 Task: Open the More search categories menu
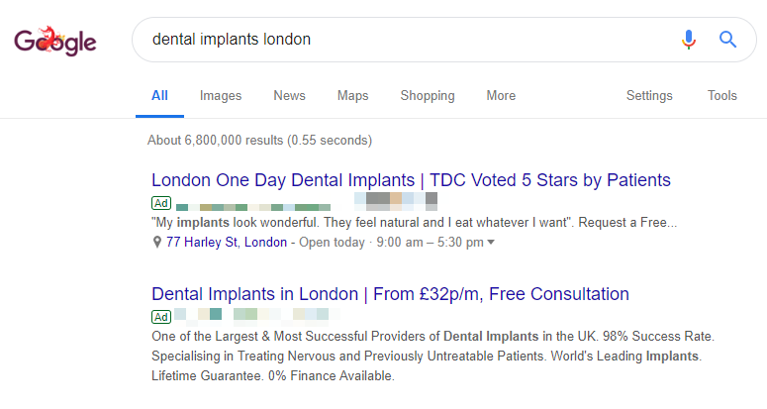501,95
